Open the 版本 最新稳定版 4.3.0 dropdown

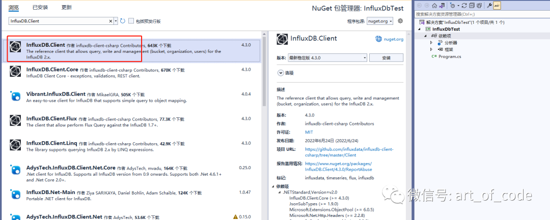pyautogui.click(x=327, y=58)
